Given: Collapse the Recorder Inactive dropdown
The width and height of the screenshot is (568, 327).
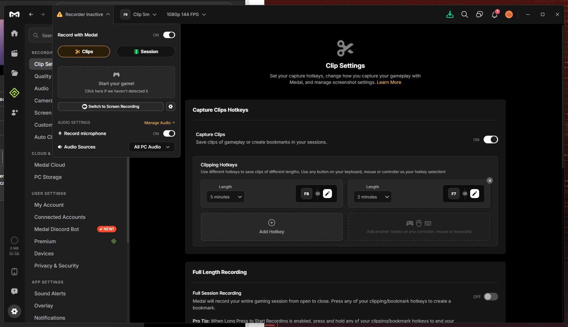Looking at the screenshot, I should click(83, 14).
